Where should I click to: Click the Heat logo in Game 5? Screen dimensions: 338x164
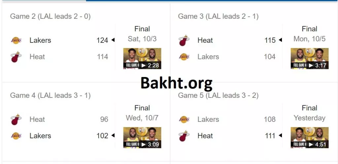coord(184,136)
